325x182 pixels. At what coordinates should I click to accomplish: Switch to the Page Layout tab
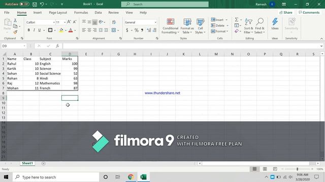(x=58, y=12)
